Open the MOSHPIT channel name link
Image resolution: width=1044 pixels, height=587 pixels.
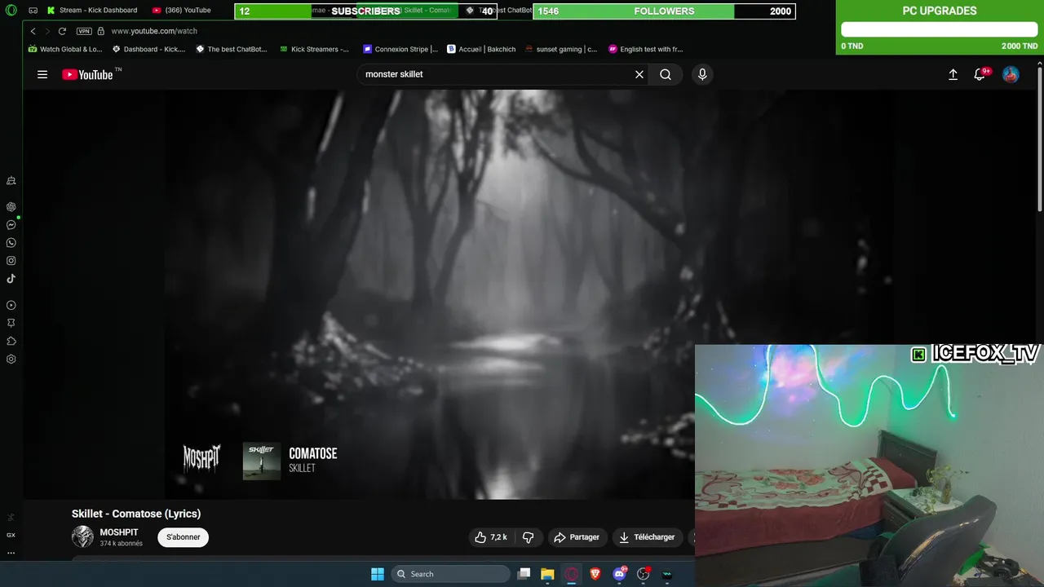pos(119,532)
